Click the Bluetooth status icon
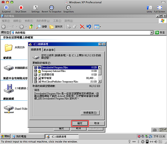 (138, 142)
